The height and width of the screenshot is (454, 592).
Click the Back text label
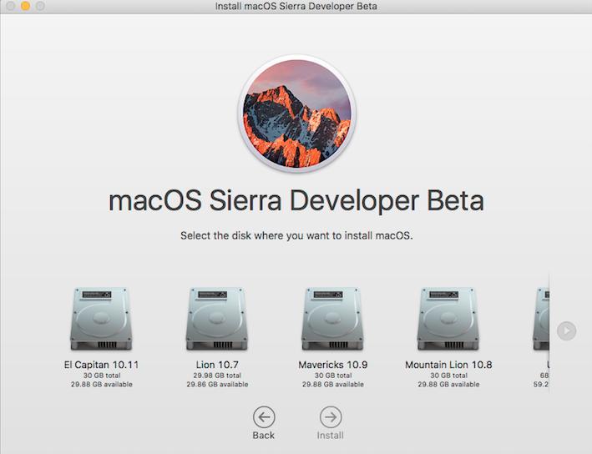(264, 436)
